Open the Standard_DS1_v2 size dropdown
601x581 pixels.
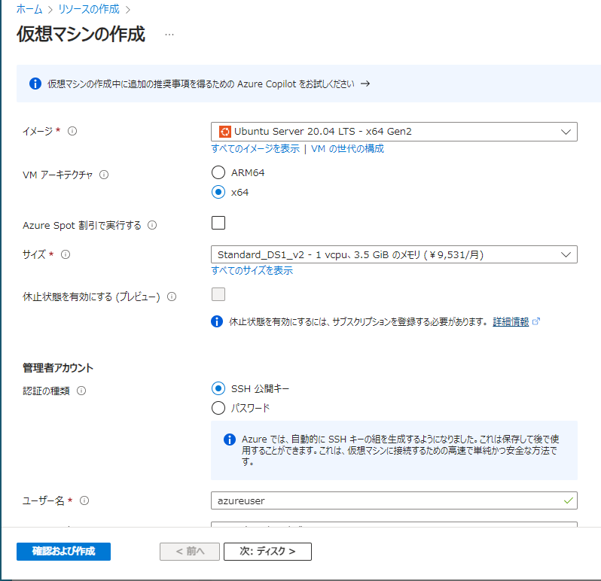click(394, 254)
